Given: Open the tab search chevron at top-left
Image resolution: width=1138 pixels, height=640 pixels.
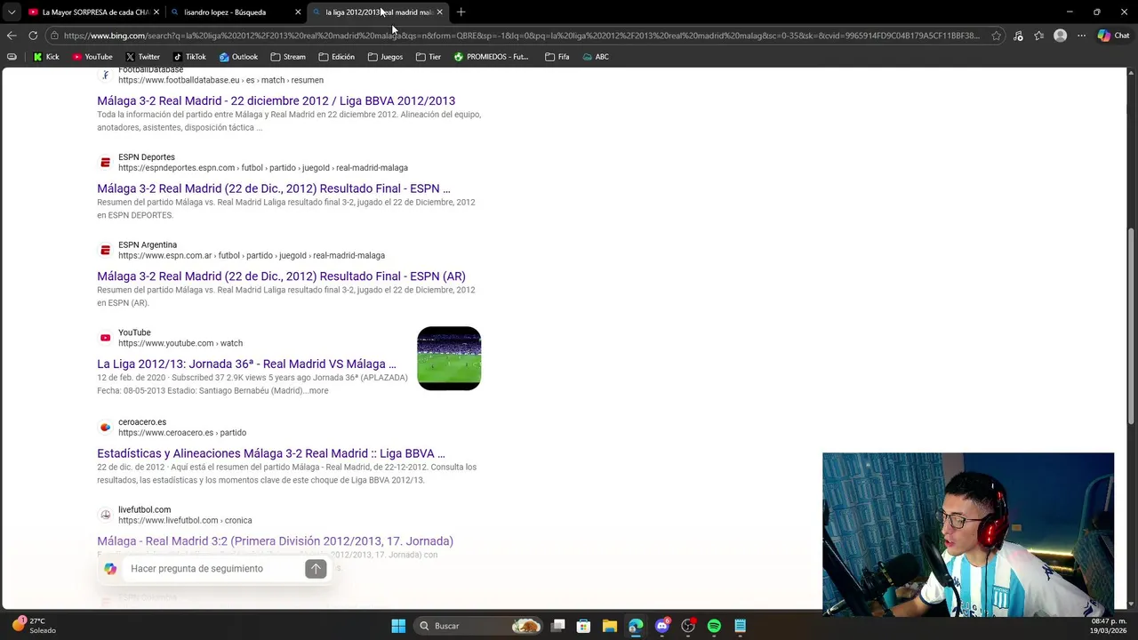Looking at the screenshot, I should tap(12, 12).
